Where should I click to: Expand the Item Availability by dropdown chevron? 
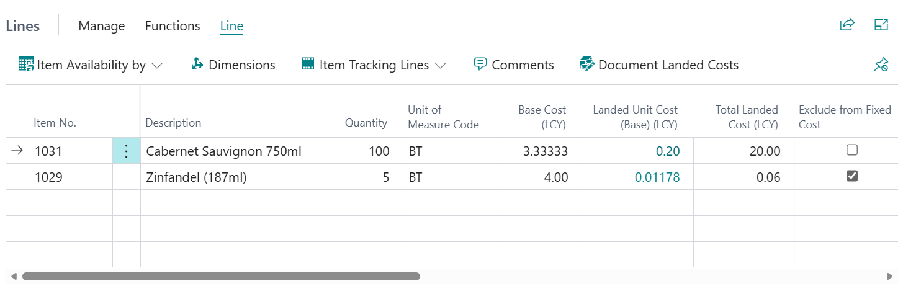click(x=157, y=65)
